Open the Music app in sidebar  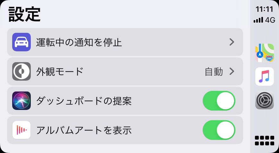[265, 76]
